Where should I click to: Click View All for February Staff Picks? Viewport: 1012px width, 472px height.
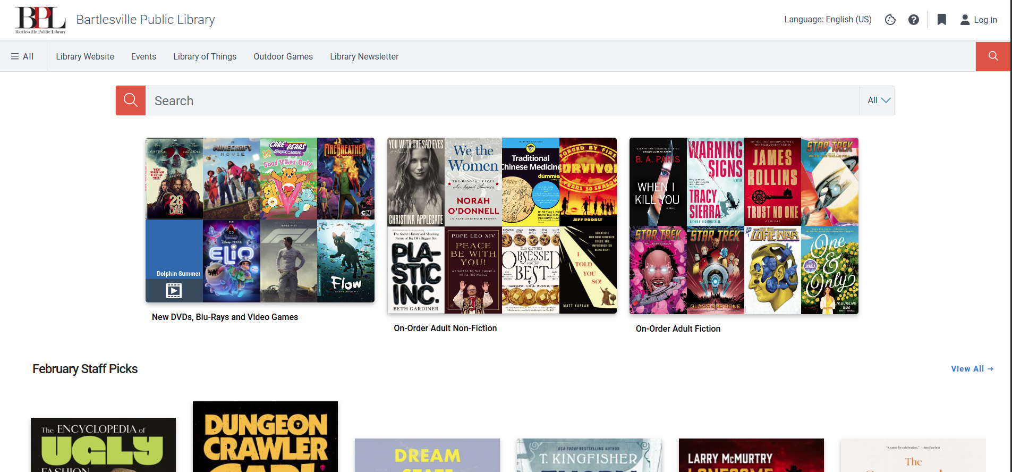[x=972, y=369]
